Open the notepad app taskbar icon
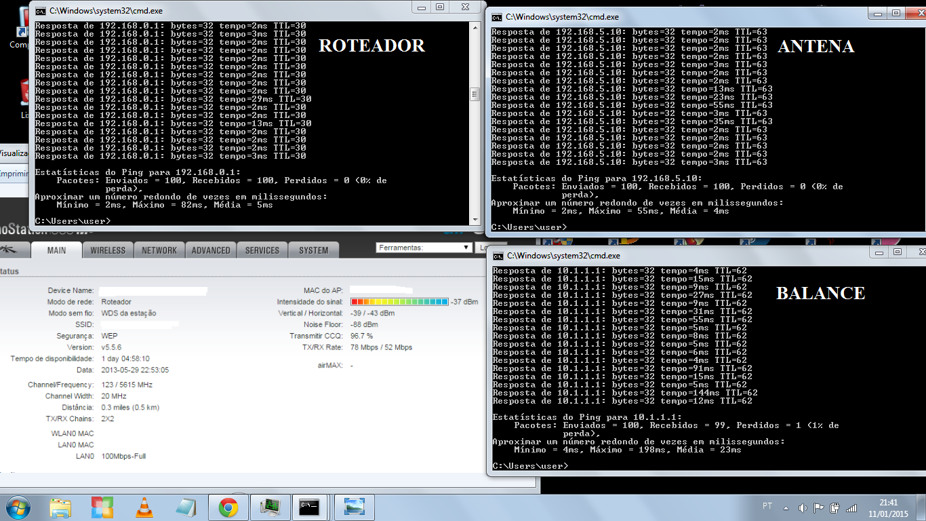The height and width of the screenshot is (521, 926). 186,507
